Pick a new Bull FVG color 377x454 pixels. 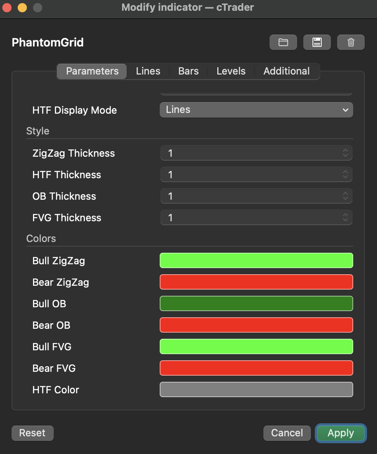pos(256,346)
